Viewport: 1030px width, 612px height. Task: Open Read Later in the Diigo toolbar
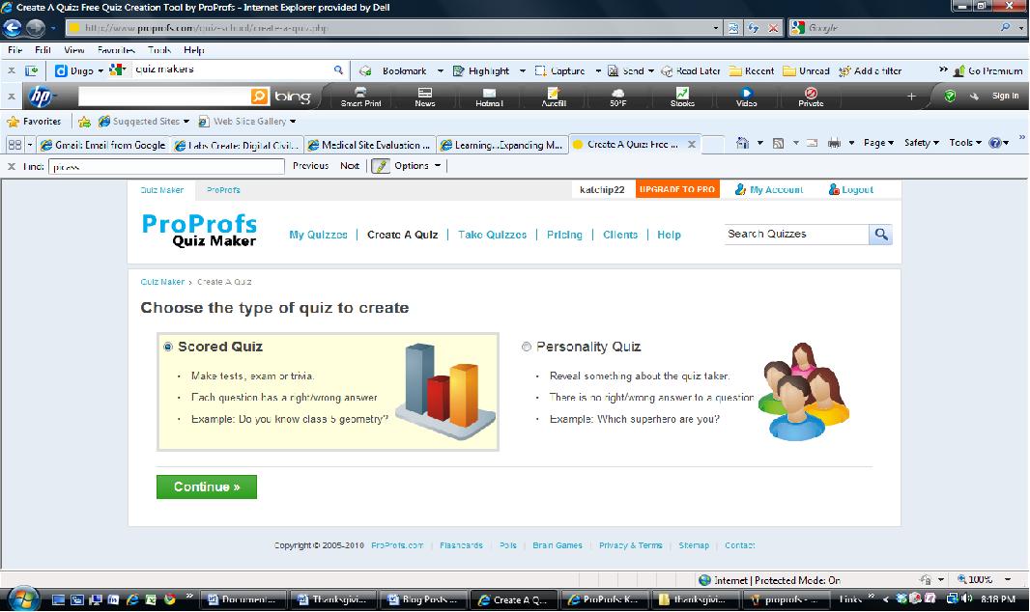tap(699, 70)
